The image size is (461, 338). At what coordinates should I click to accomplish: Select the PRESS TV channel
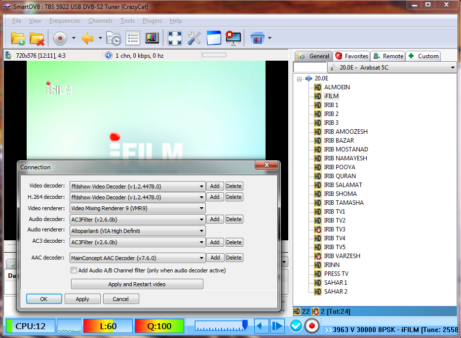click(336, 274)
